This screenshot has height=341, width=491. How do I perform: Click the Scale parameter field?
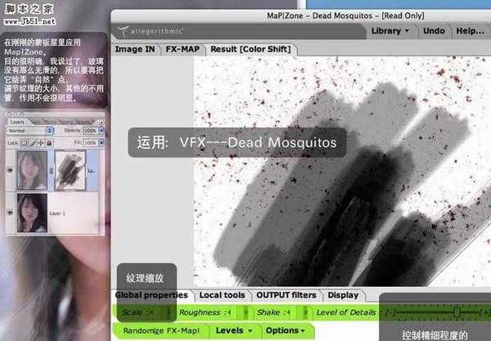(143, 312)
